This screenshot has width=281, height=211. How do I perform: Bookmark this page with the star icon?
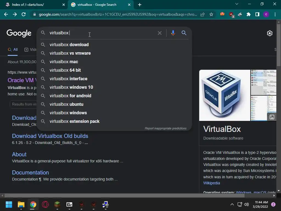click(211, 14)
